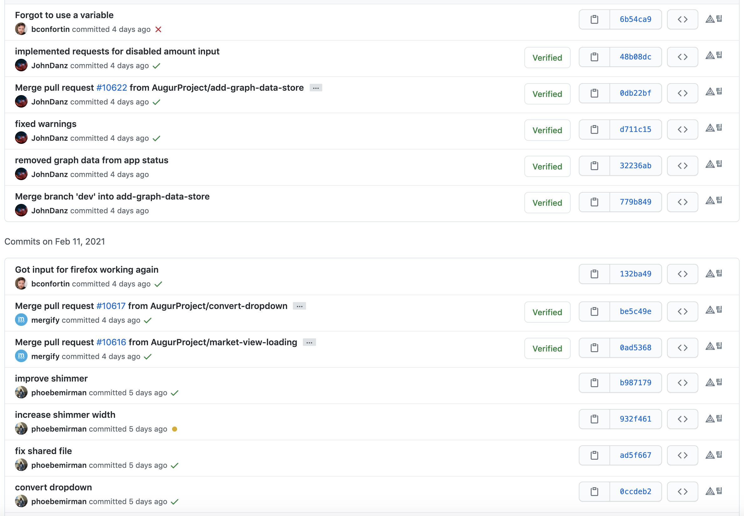This screenshot has width=744, height=516.
Task: Expand ellipsis on pull request #10622 commit
Action: (315, 88)
